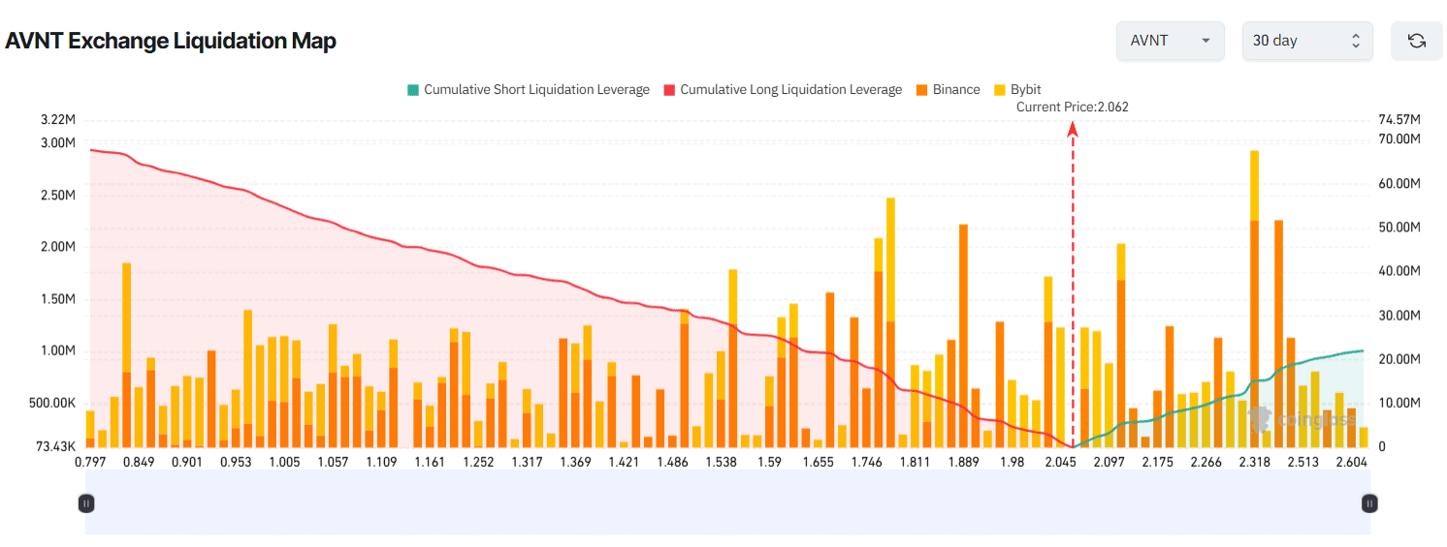Hide the Bybit series via legend
The height and width of the screenshot is (547, 1447).
pyautogui.click(x=1025, y=89)
